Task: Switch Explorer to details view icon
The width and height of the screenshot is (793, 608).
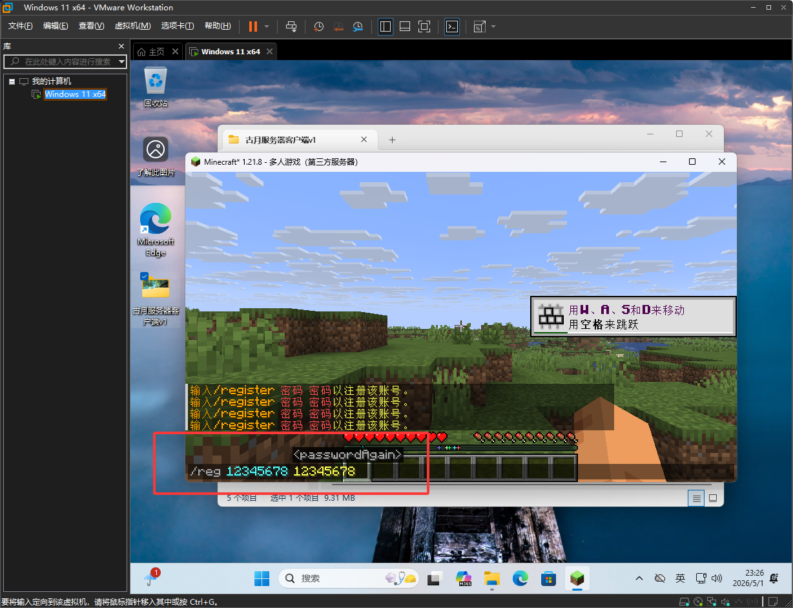Action: 696,498
